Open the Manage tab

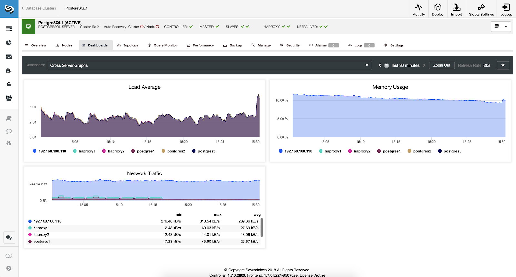pos(261,45)
